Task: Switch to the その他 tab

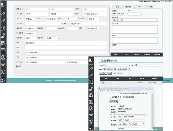Action: pyautogui.click(x=150, y=7)
